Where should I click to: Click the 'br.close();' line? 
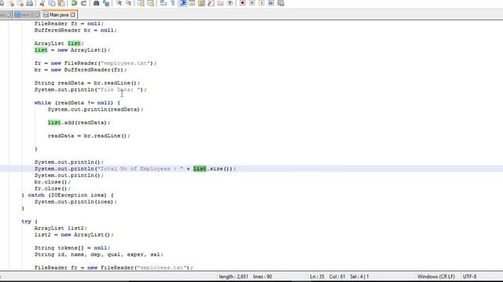tap(53, 182)
